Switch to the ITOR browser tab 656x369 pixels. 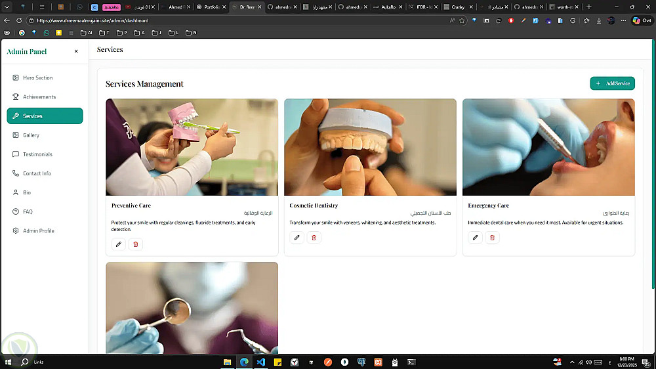(x=423, y=7)
